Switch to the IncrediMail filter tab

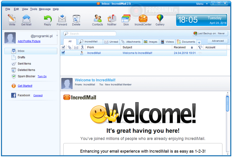tap(90, 42)
